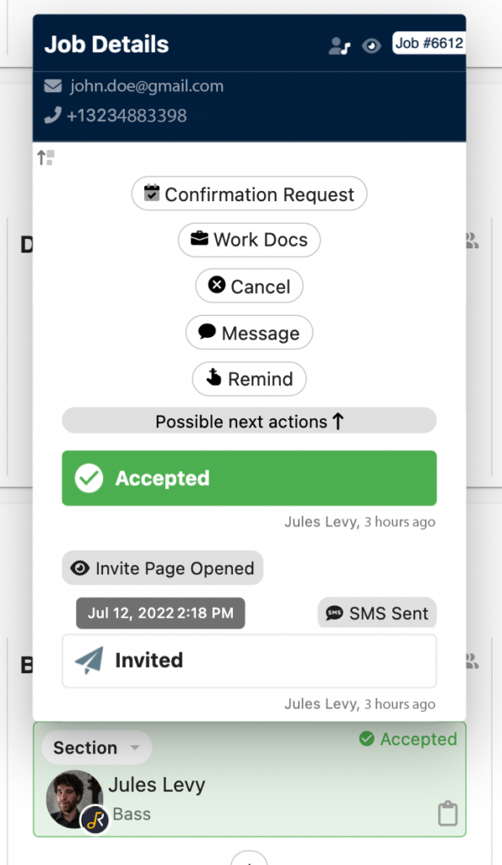Click the phone icon beside +13234883398
The width and height of the screenshot is (502, 865).
(52, 115)
